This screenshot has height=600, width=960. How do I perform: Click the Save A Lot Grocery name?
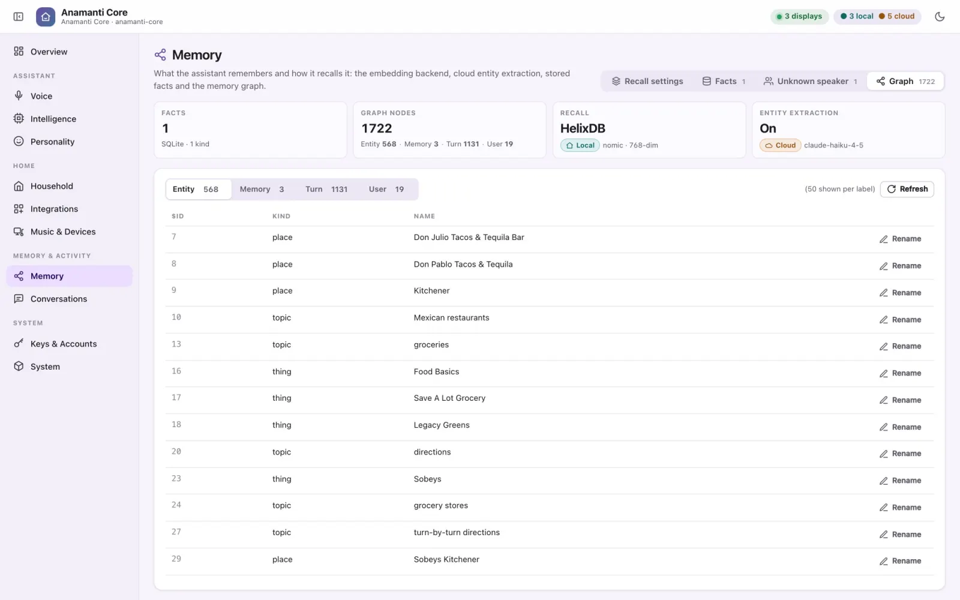tap(449, 398)
